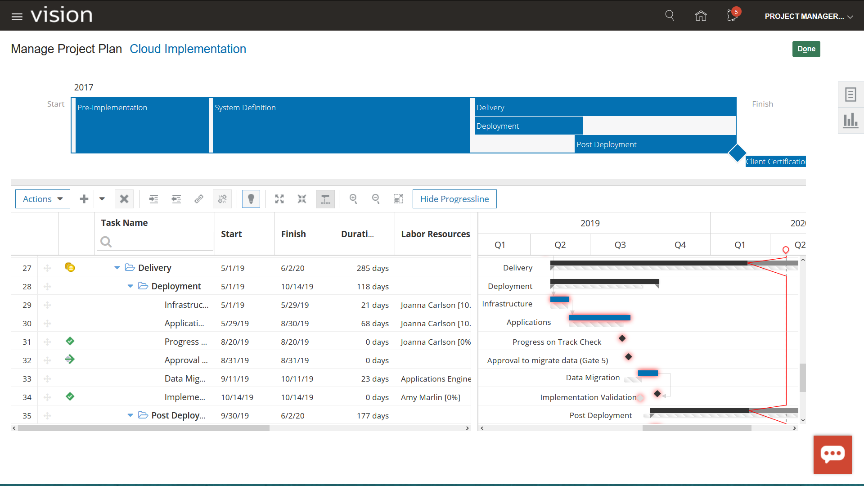864x486 pixels.
Task: Click the zoom to fit icon
Action: [x=398, y=199]
